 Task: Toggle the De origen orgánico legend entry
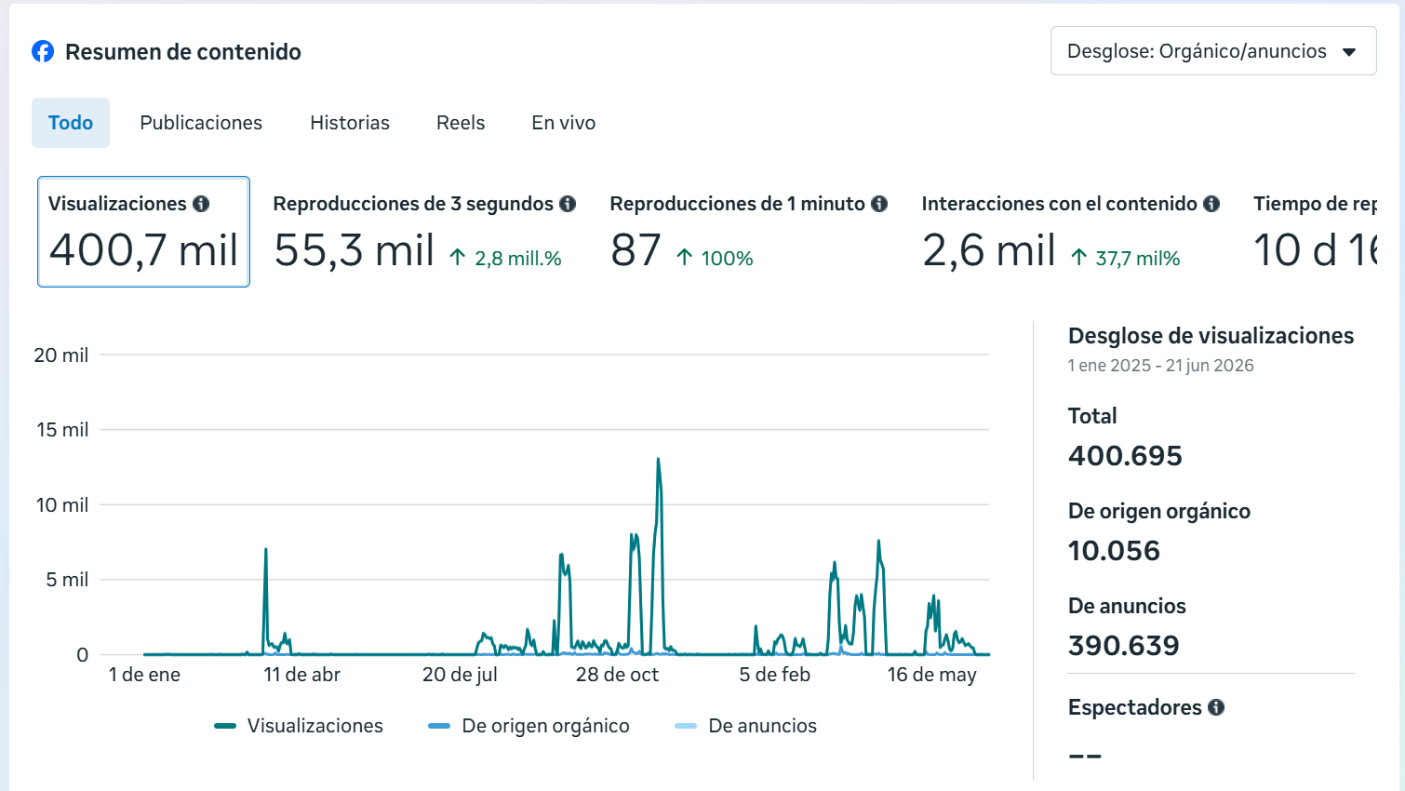(x=529, y=726)
